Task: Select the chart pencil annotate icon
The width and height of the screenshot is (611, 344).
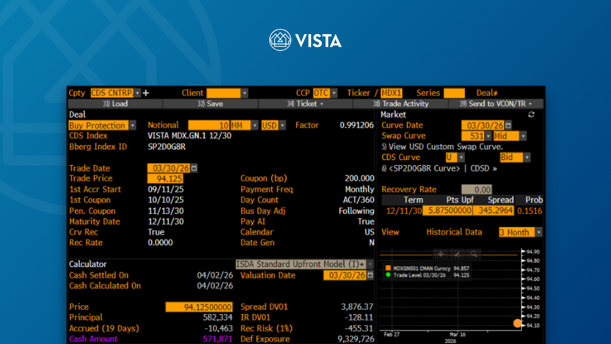Action: [457, 253]
